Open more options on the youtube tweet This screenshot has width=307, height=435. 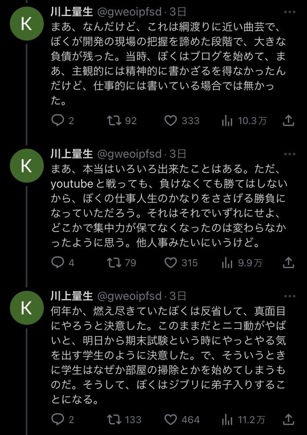coord(290,154)
